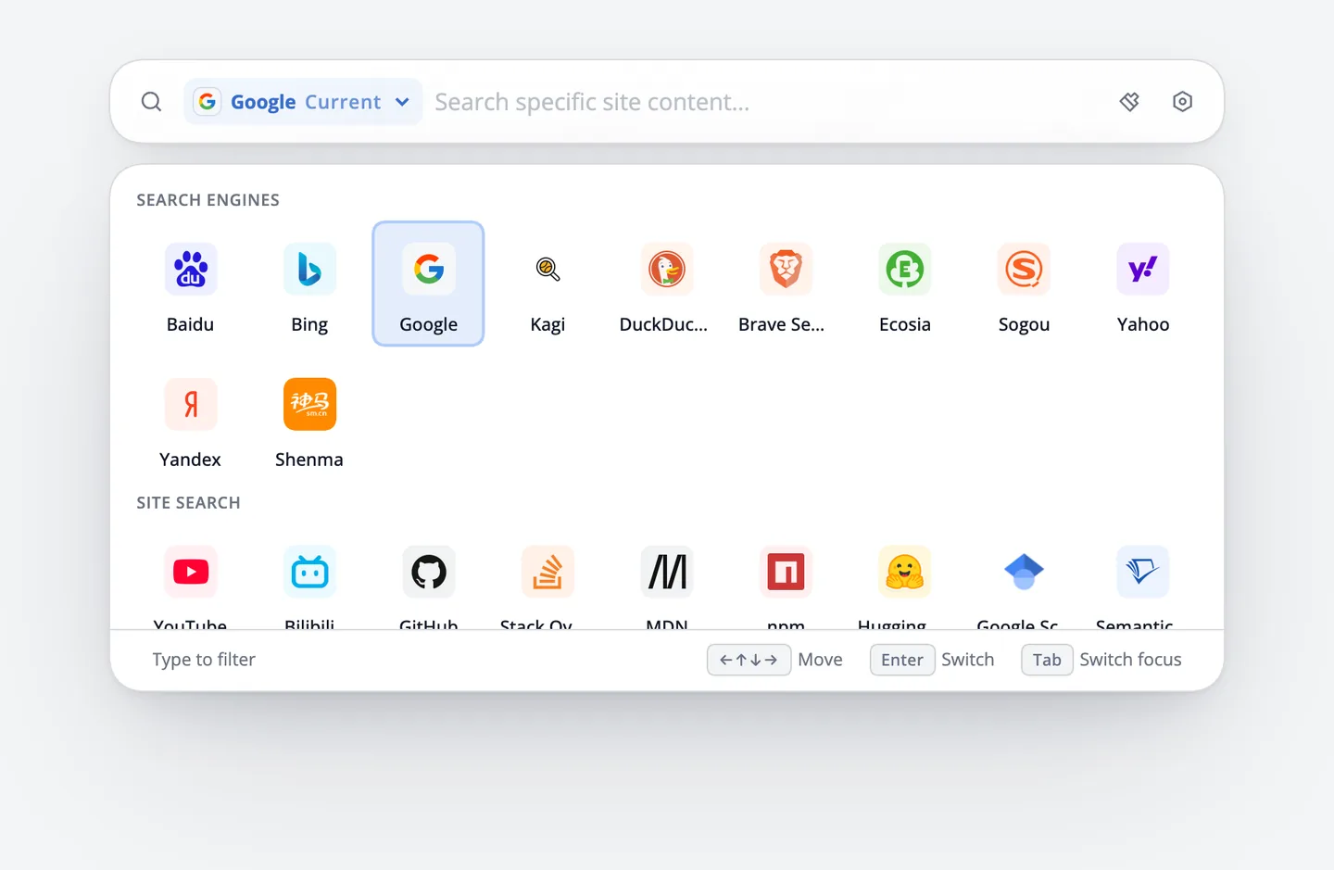Viewport: 1334px width, 870px height.
Task: Click the Tab key hint button
Action: pyautogui.click(x=1047, y=660)
